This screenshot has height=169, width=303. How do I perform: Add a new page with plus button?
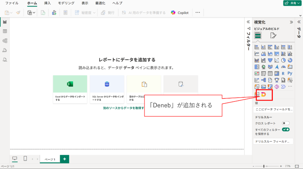click(65, 159)
